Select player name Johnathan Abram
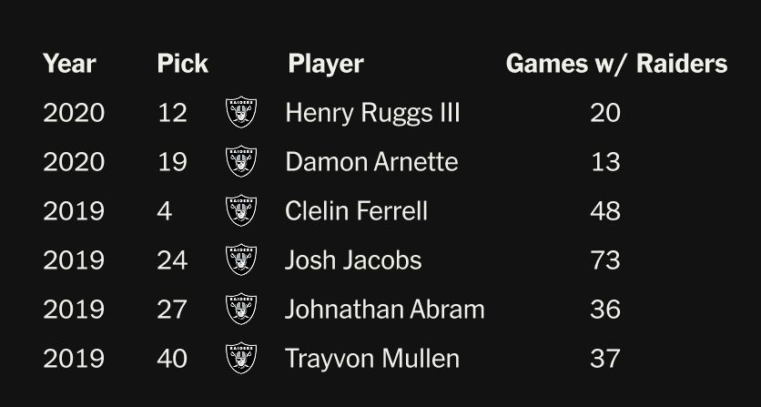761x407 pixels. click(384, 309)
